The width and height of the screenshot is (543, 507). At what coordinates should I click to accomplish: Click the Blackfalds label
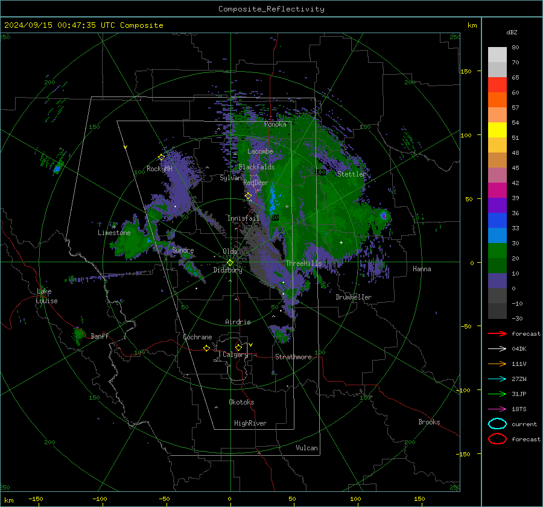coord(256,167)
